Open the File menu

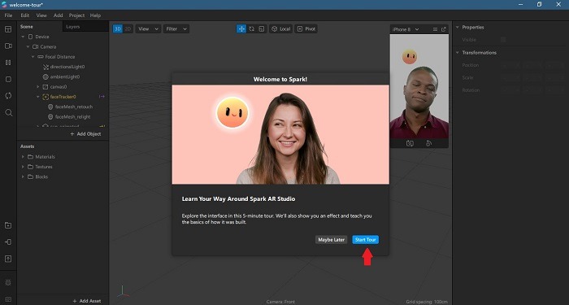point(8,15)
